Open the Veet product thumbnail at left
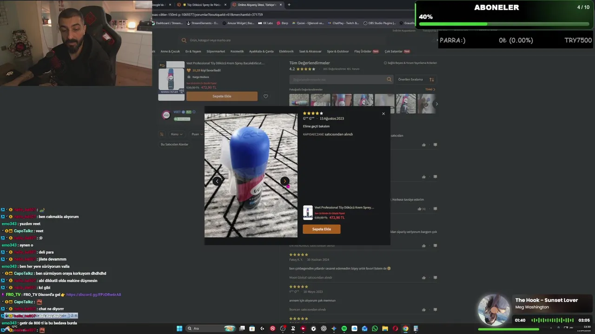 [171, 82]
